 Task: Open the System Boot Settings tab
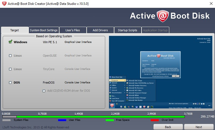click(x=44, y=30)
